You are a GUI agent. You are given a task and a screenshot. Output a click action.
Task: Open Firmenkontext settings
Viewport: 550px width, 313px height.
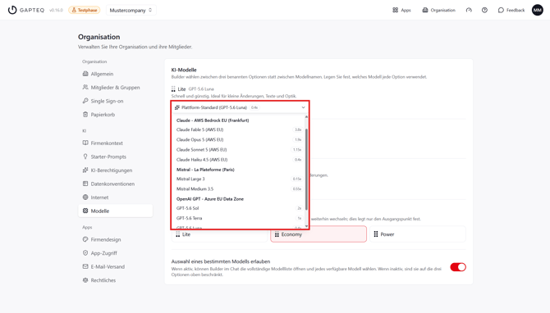(x=116, y=143)
